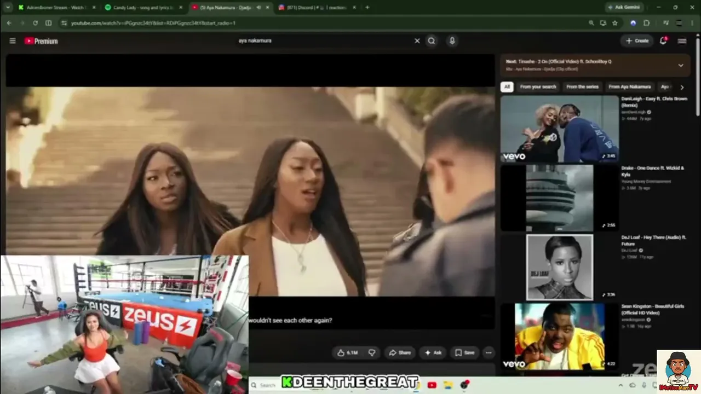This screenshot has width=701, height=394.
Task: Filter suggestions by 'From Aya Nakamura'
Action: [x=629, y=86]
